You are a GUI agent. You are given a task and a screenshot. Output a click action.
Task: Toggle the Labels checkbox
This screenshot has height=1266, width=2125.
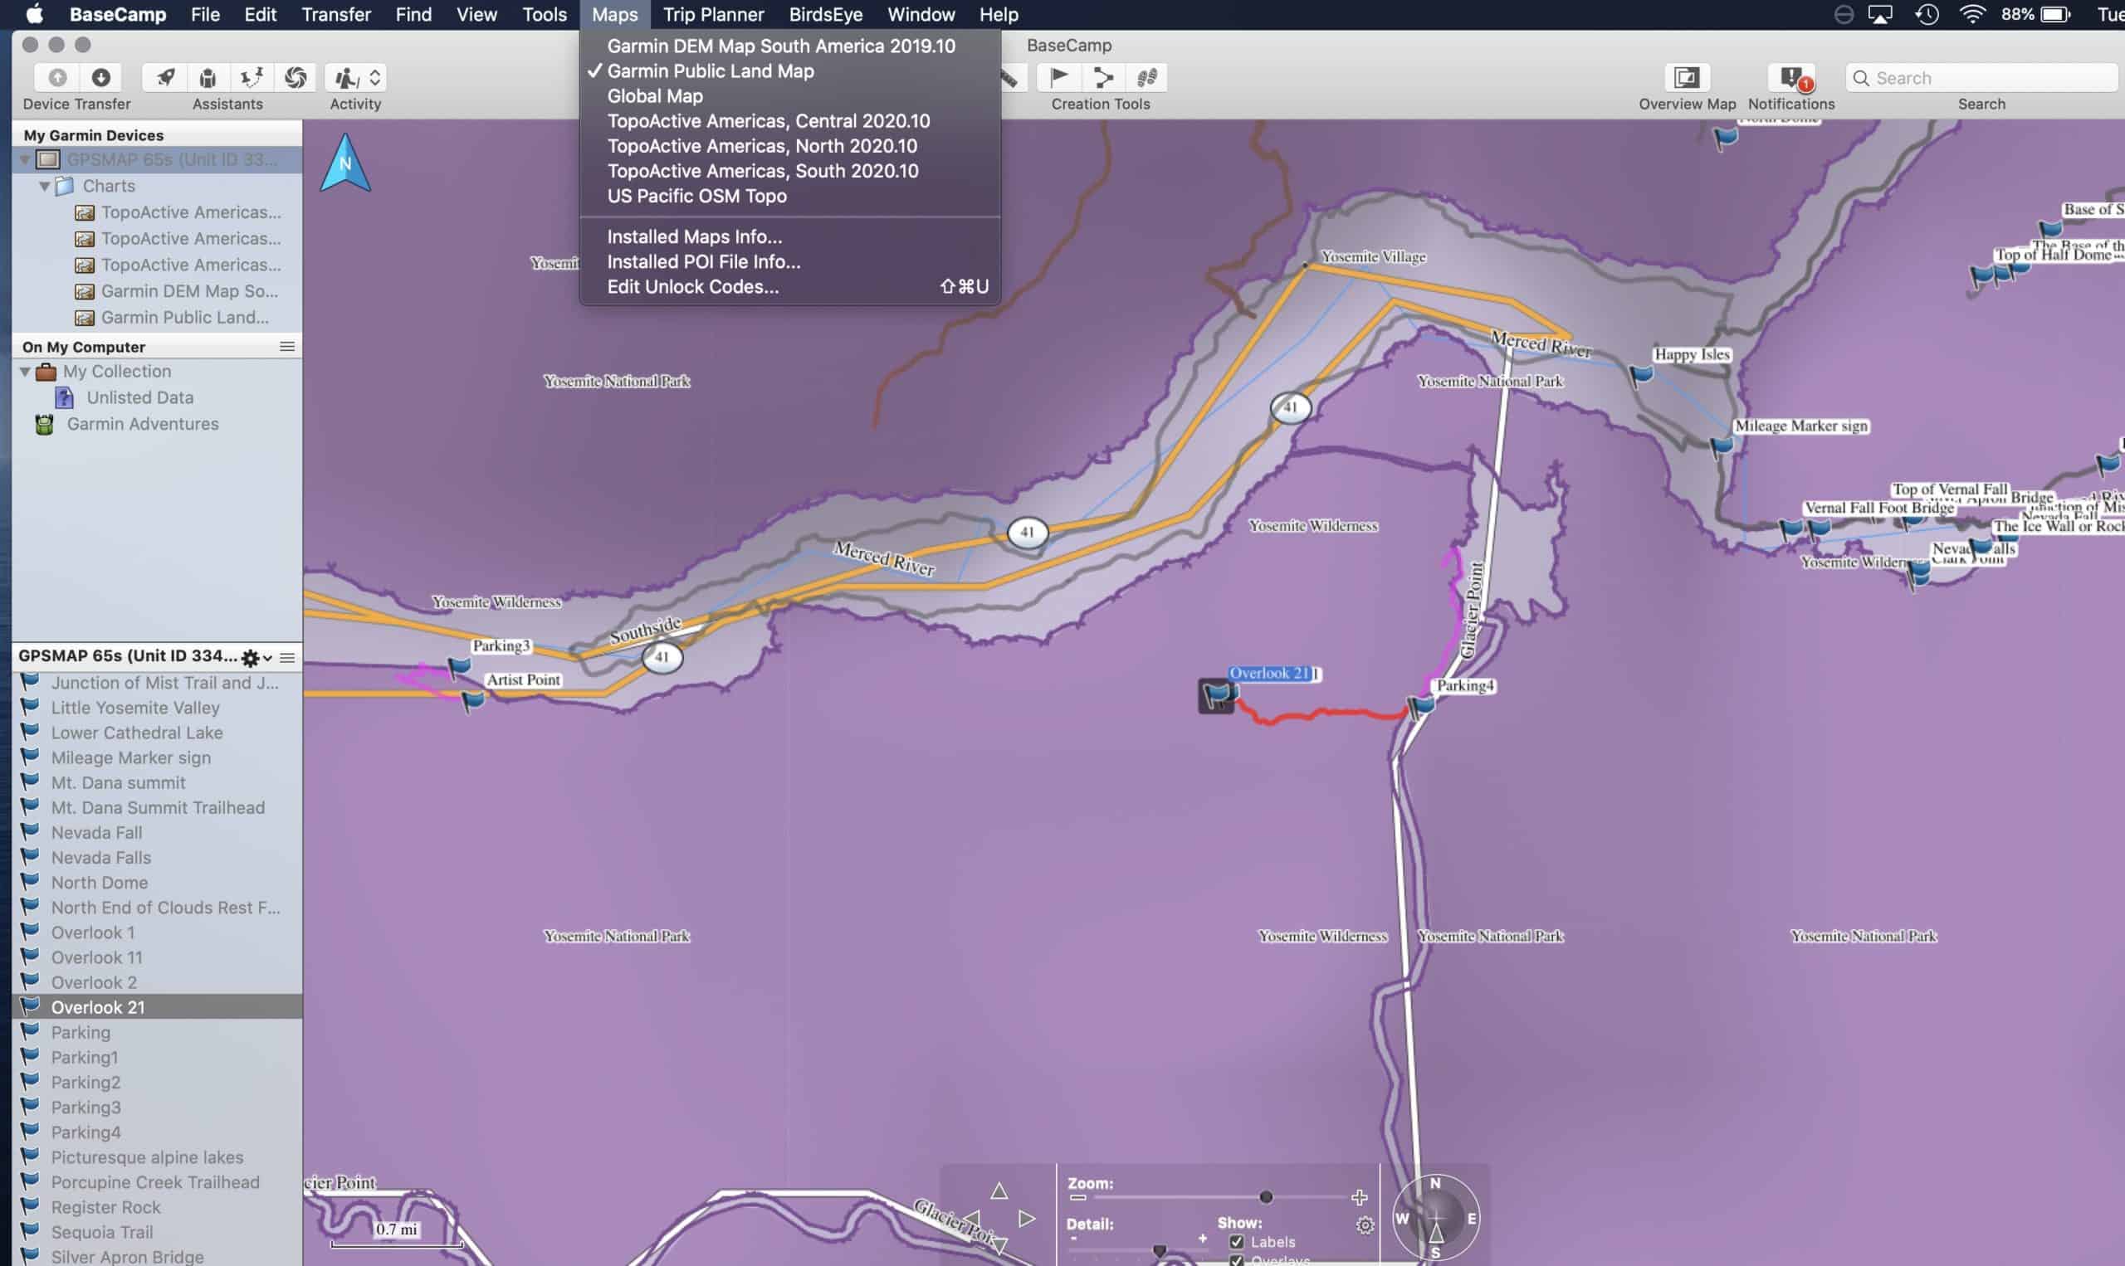click(x=1236, y=1242)
